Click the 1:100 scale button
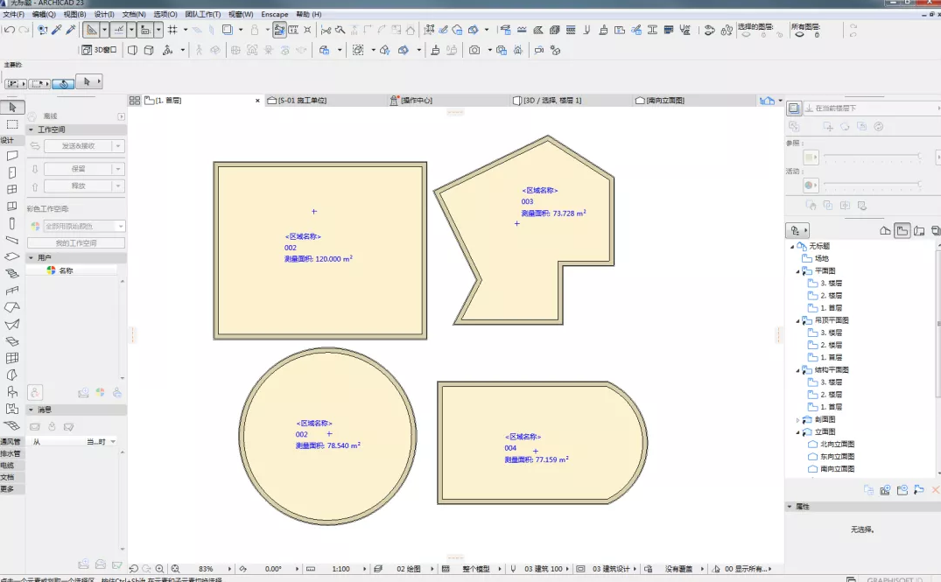This screenshot has height=582, width=941. (341, 569)
